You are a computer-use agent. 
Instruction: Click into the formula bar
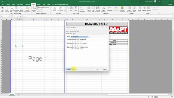[98, 16]
